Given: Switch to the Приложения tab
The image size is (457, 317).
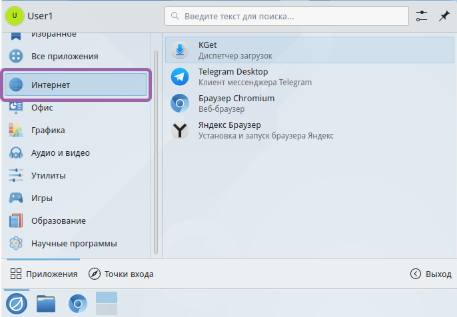Looking at the screenshot, I should [x=44, y=274].
